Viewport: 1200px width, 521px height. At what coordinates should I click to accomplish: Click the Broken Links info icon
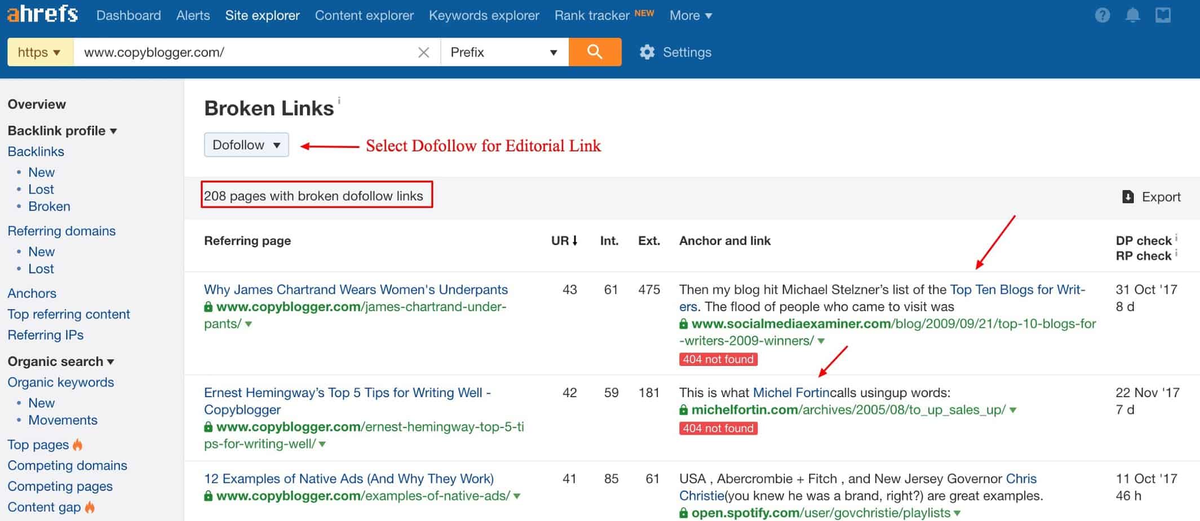[339, 100]
